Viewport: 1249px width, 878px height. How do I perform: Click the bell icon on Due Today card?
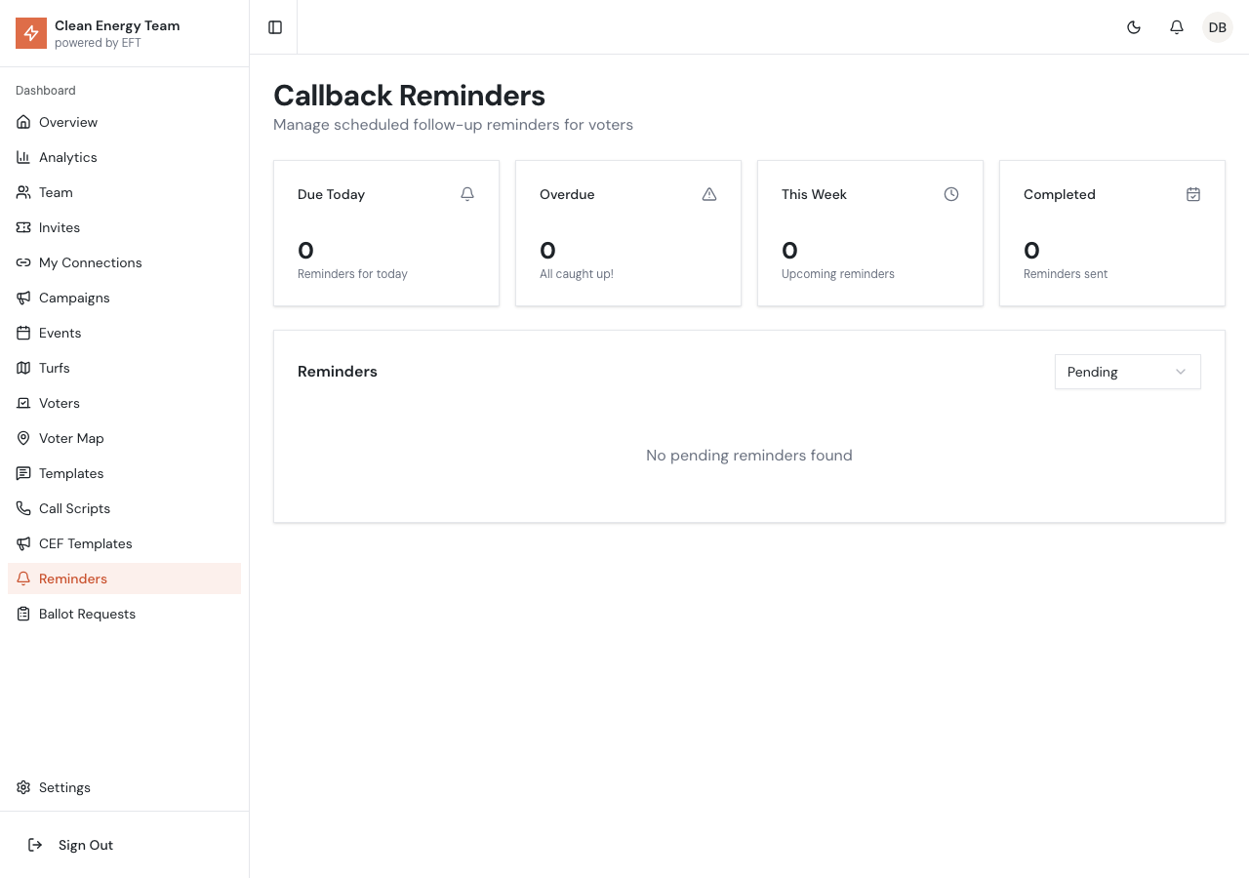pos(466,194)
